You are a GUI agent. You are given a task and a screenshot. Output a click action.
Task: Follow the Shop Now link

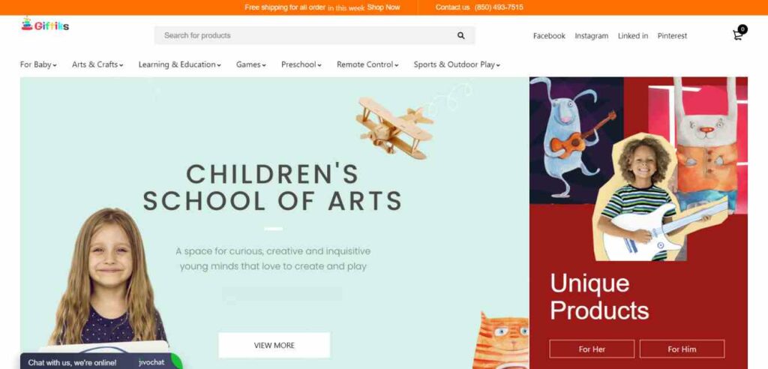coord(383,7)
